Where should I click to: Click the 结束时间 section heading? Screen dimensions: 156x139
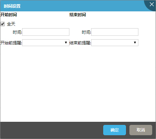click(x=78, y=15)
